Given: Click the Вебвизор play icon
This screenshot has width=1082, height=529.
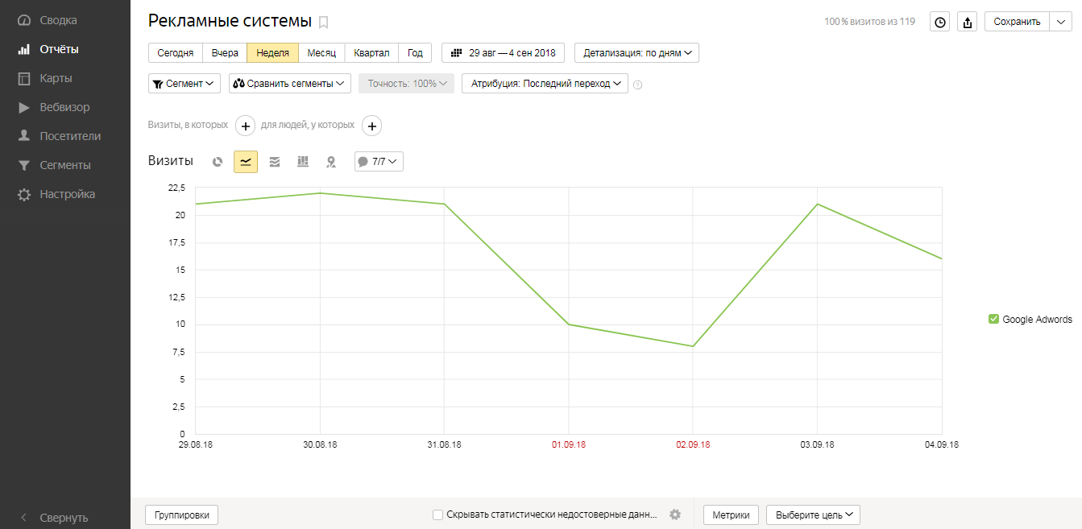Looking at the screenshot, I should (24, 107).
